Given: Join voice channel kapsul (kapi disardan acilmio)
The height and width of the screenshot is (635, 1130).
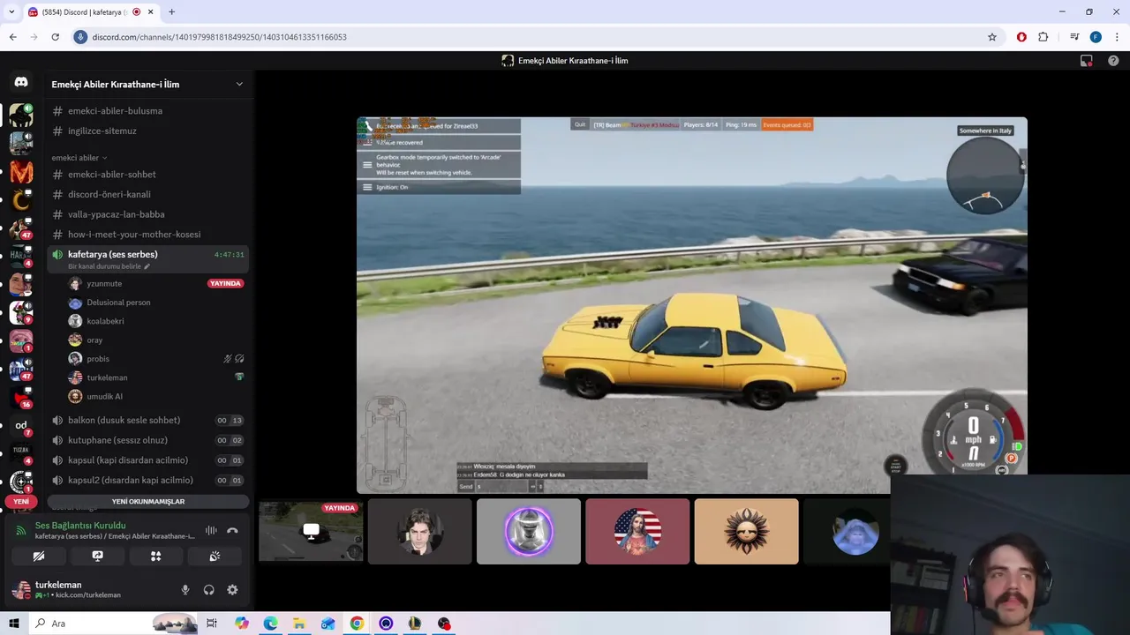Looking at the screenshot, I should pyautogui.click(x=147, y=460).
